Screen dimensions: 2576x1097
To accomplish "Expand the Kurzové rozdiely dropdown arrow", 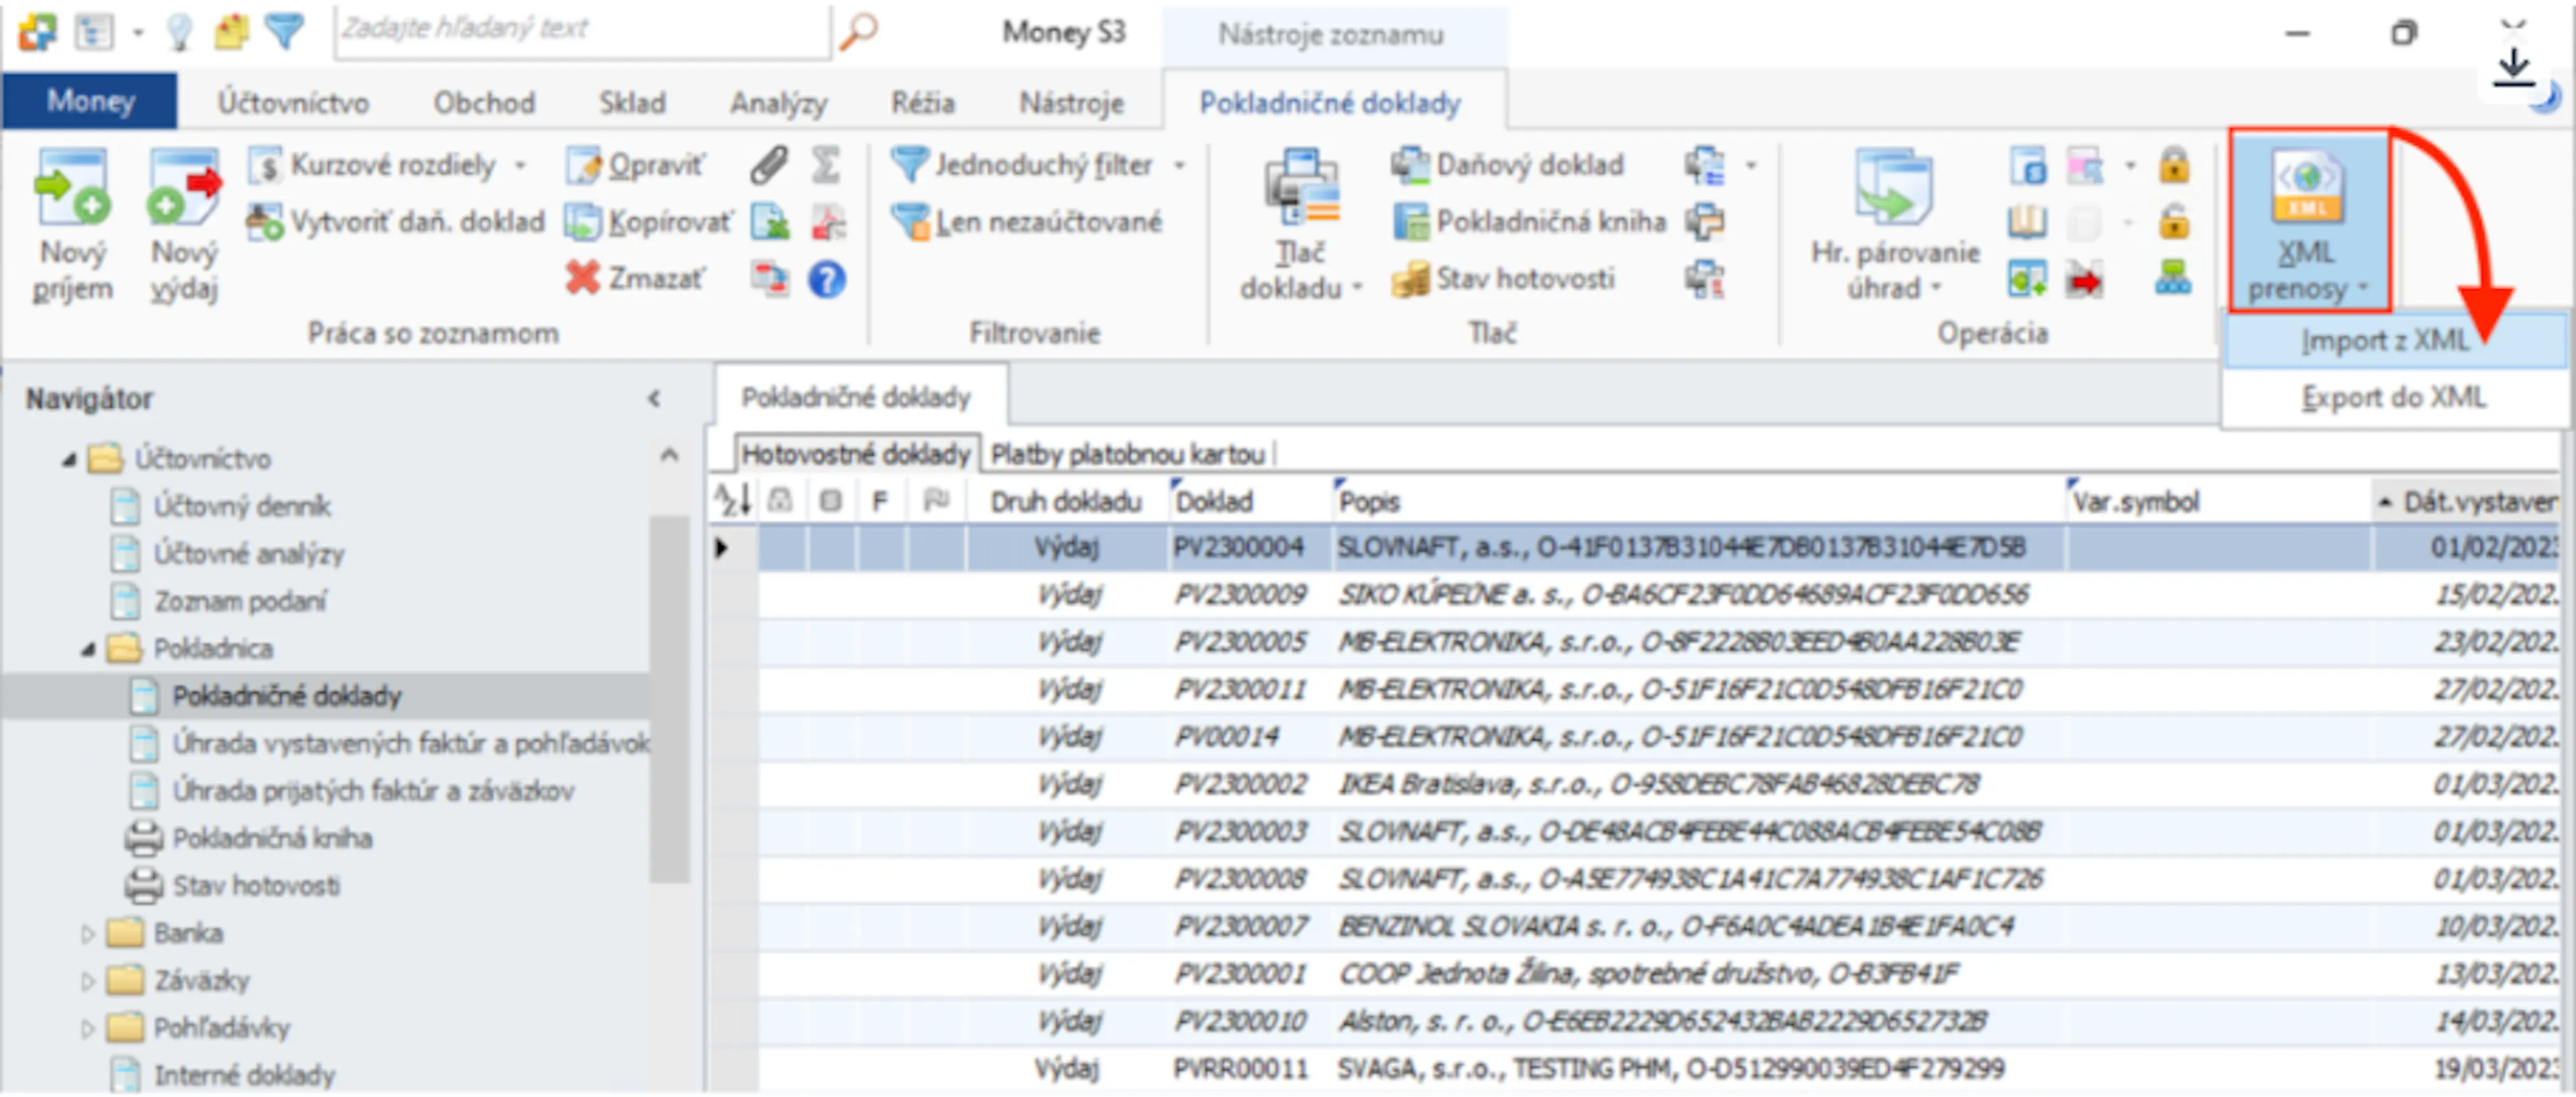I will 520,166.
